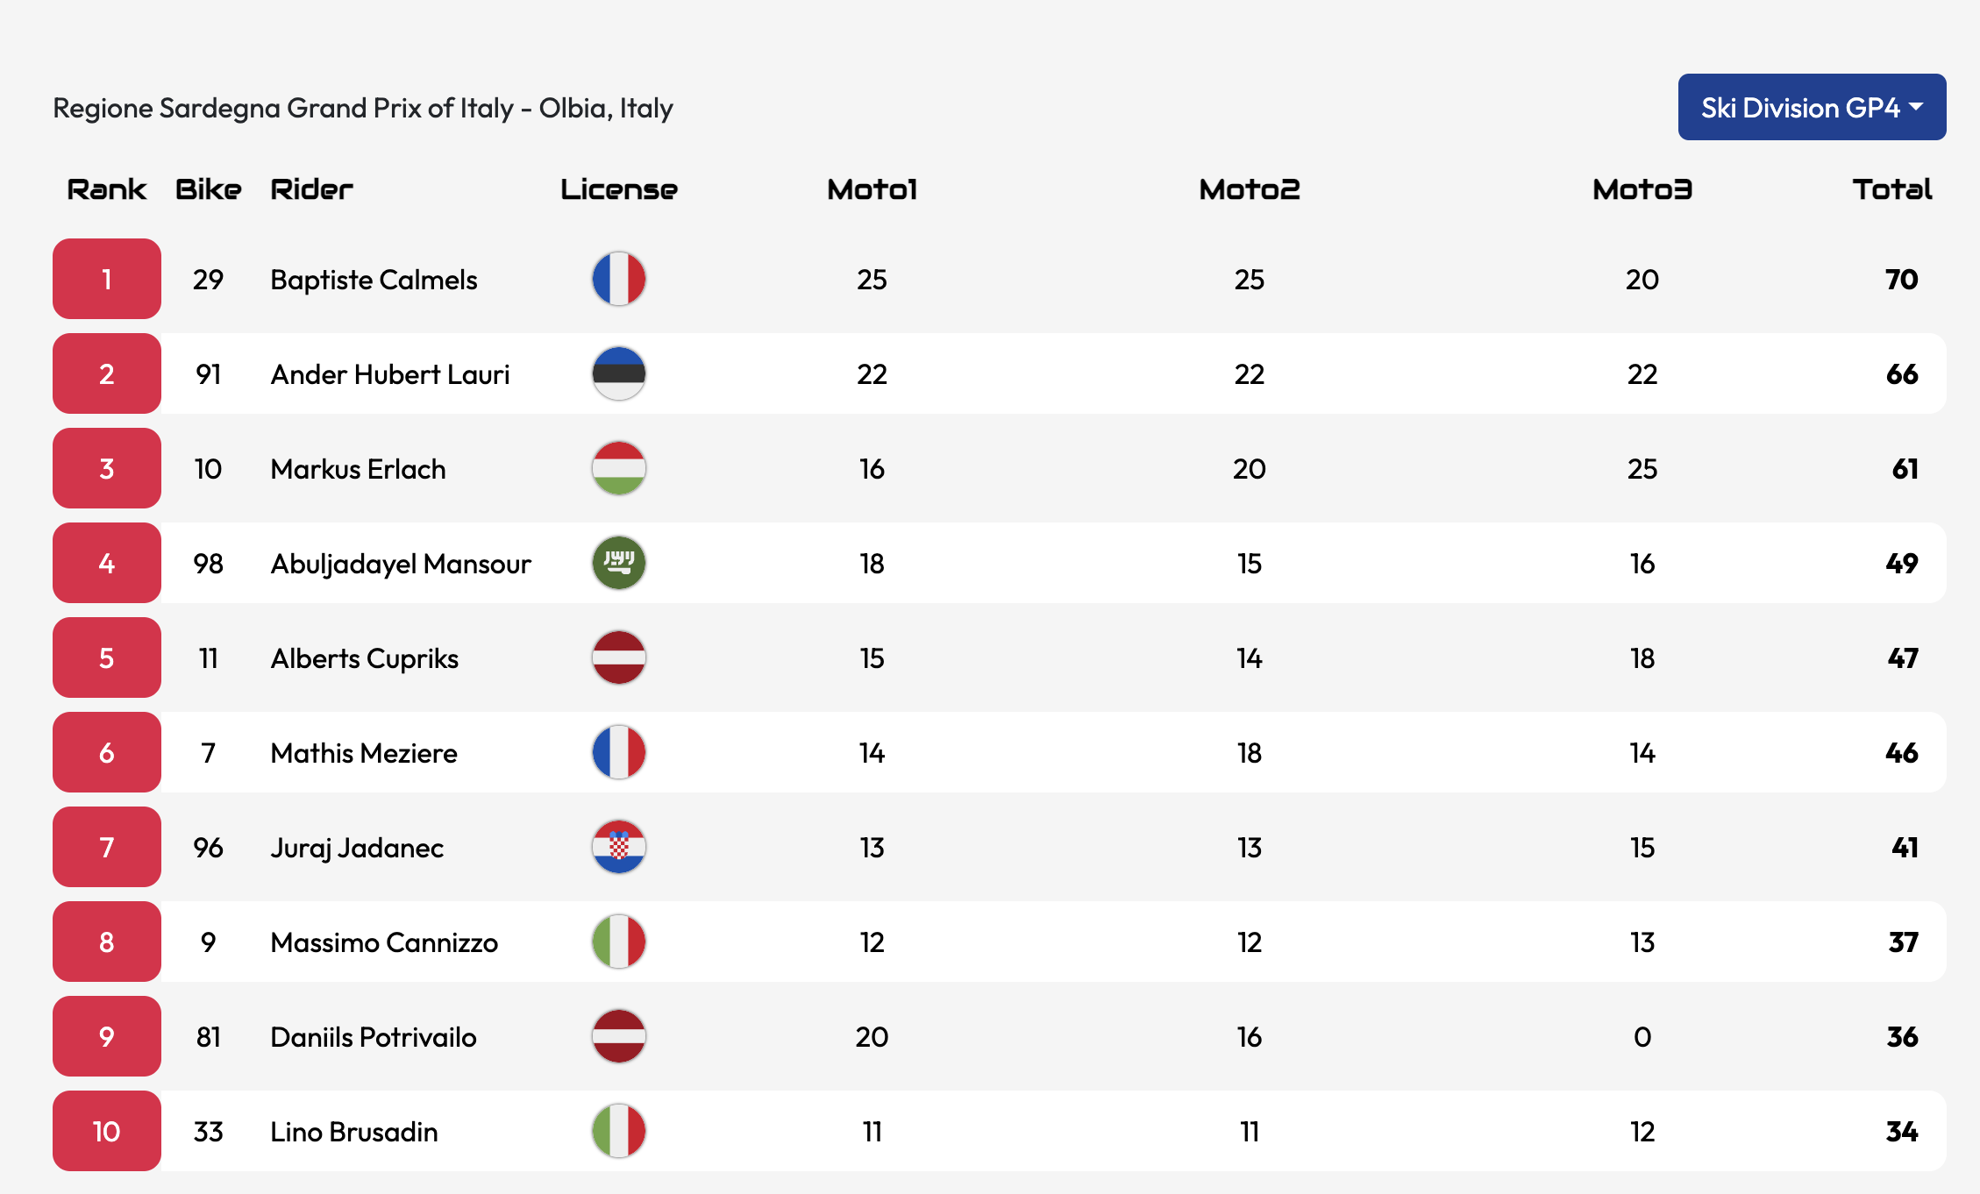Screen dimensions: 1980x1194
Task: Click the French flag beside Mathis Meziere
Action: [619, 752]
